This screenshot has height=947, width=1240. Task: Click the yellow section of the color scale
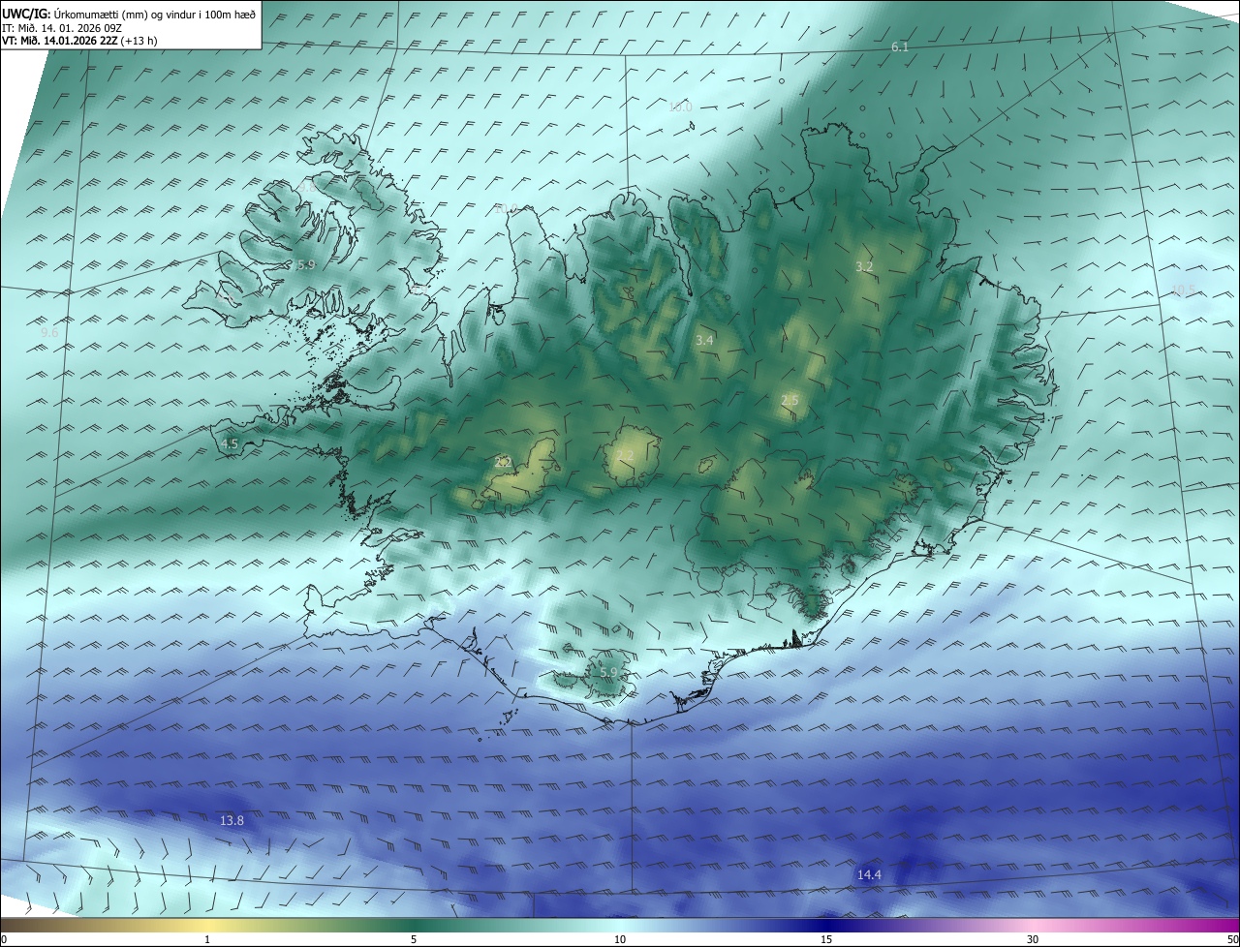pos(208,925)
